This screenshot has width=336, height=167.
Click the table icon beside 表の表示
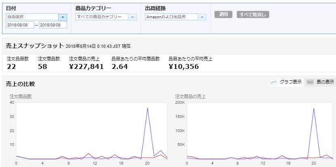click(x=310, y=82)
